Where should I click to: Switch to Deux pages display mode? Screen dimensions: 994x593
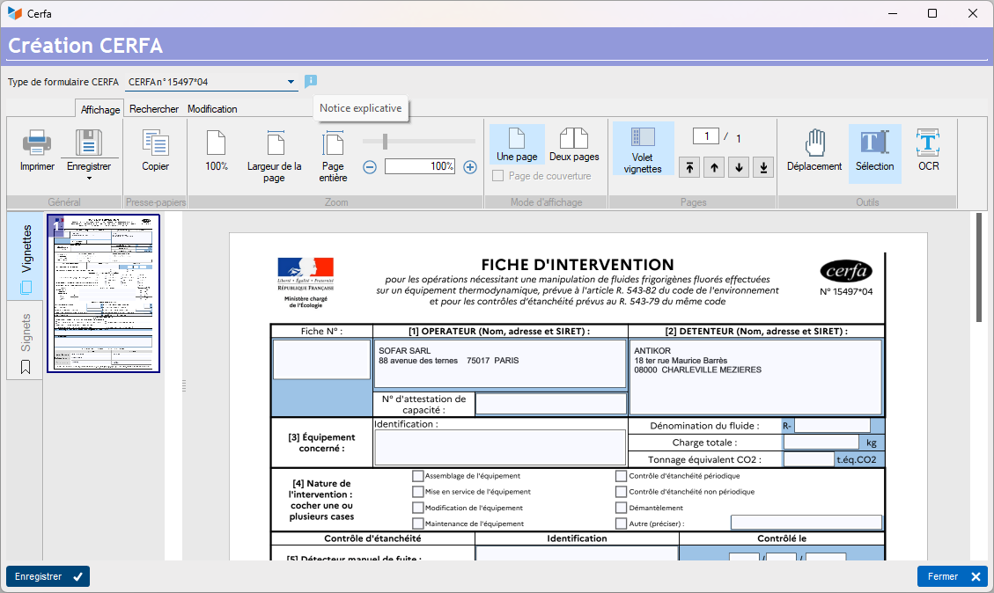pyautogui.click(x=574, y=144)
